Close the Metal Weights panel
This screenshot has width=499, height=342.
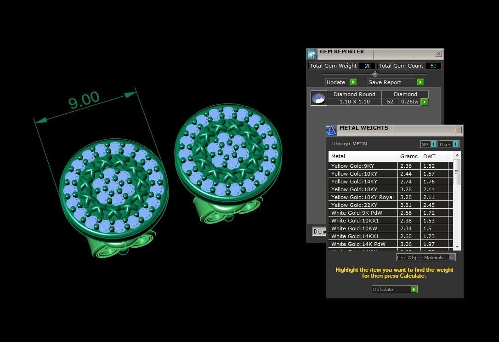point(458,130)
